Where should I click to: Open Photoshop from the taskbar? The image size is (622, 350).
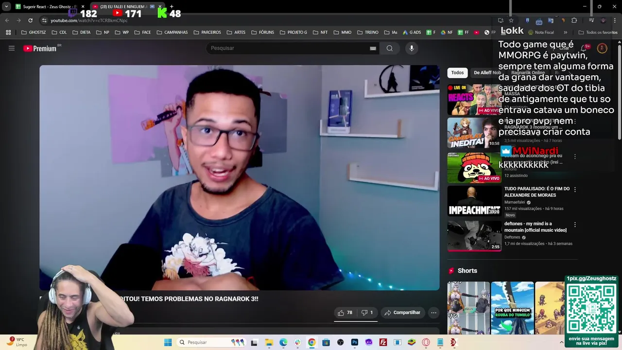pyautogui.click(x=354, y=342)
